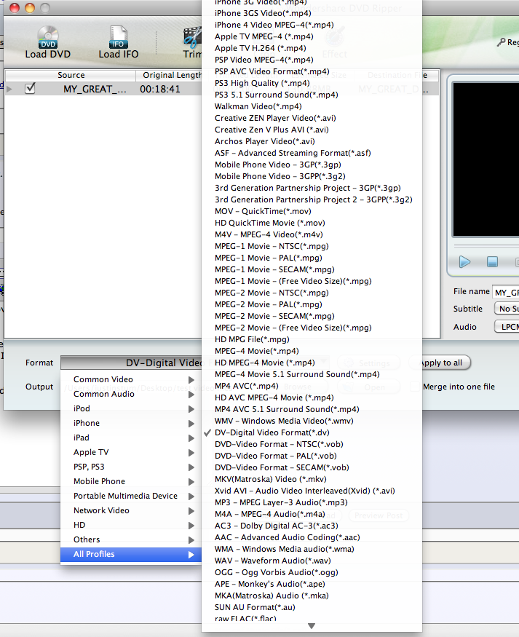Open the Trim scissors tool
Viewport: 519px width, 637px height.
192,38
